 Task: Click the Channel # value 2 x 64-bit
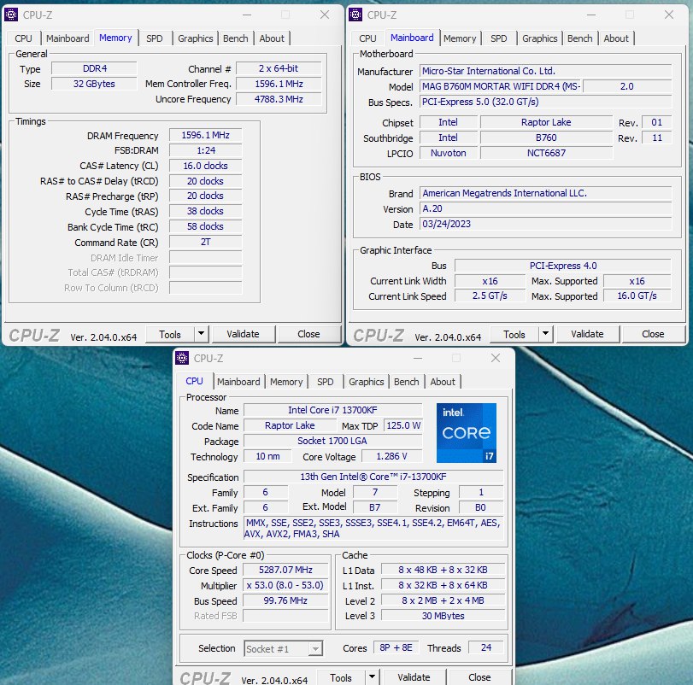(279, 68)
